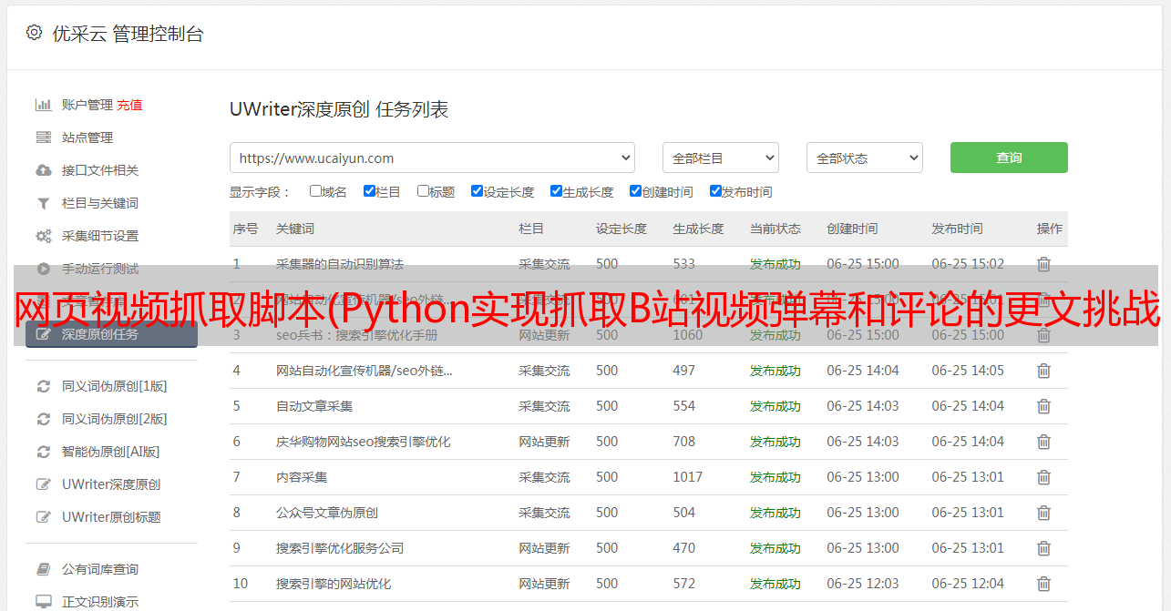
Task: Click the 站点管理 server icon
Action: pyautogui.click(x=43, y=137)
